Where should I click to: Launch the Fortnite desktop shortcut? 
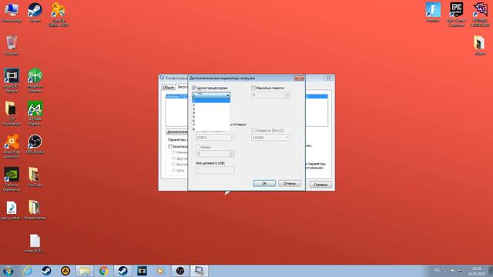point(433,12)
